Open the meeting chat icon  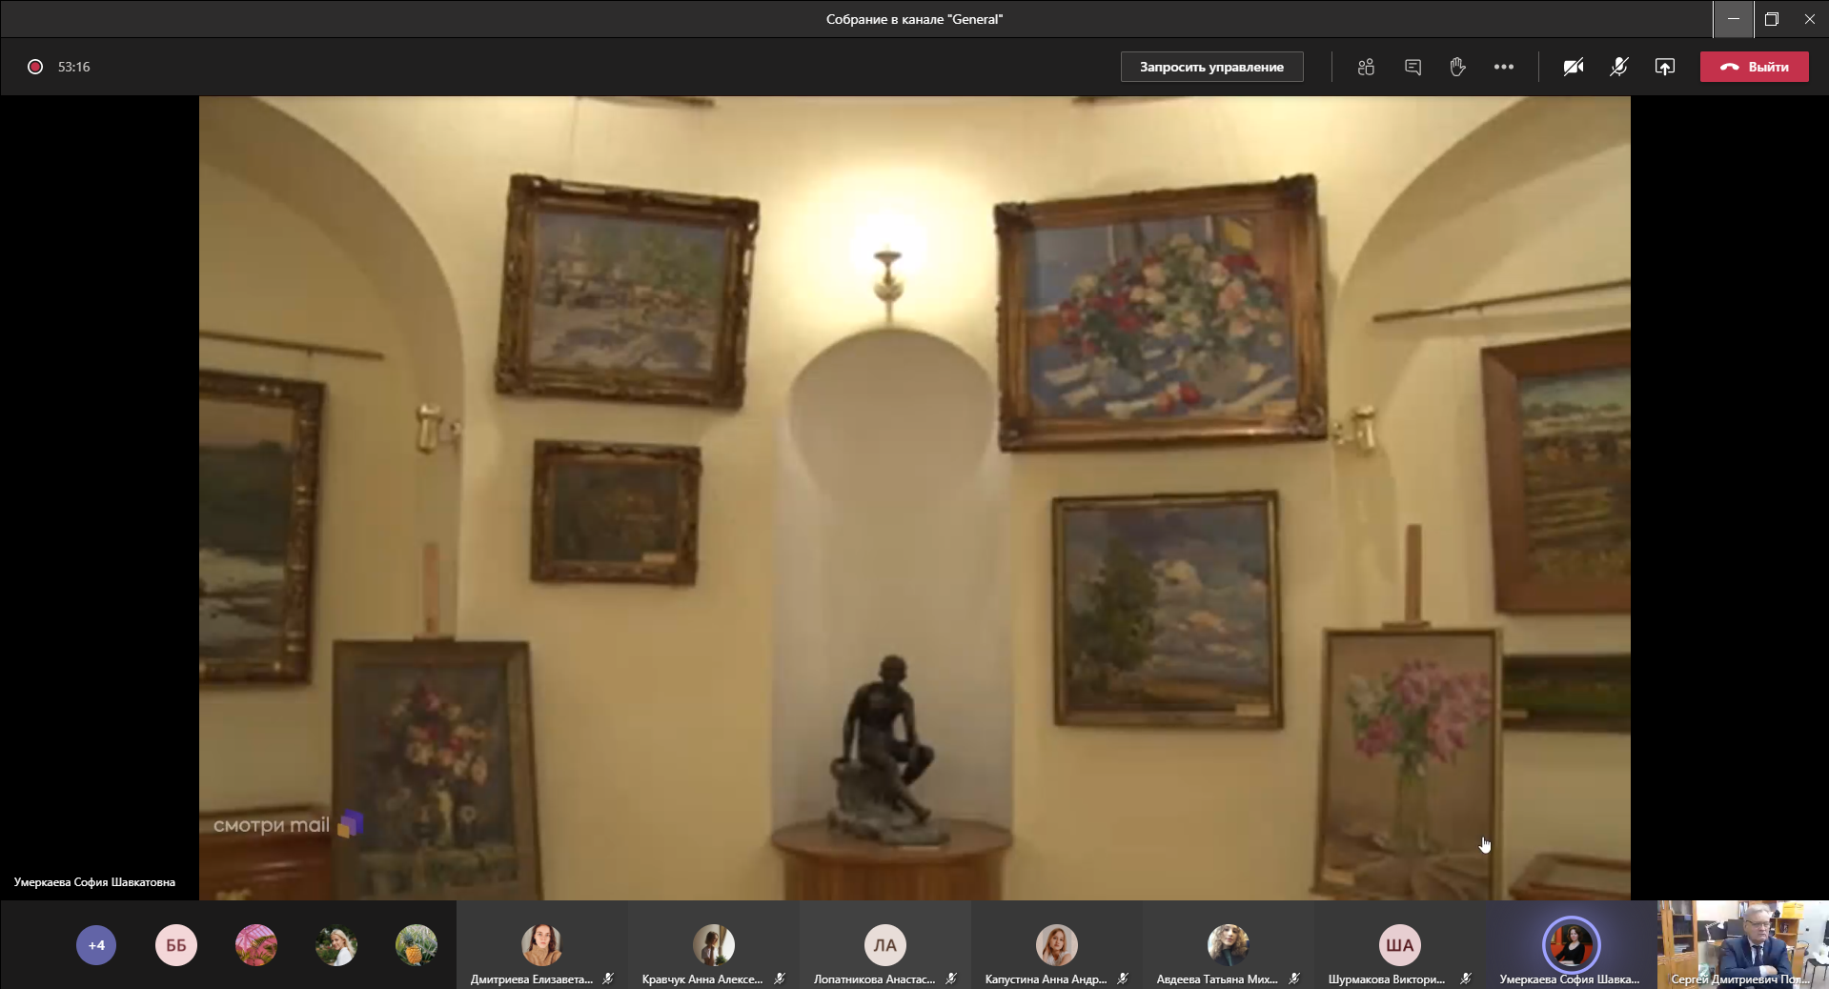click(1412, 67)
